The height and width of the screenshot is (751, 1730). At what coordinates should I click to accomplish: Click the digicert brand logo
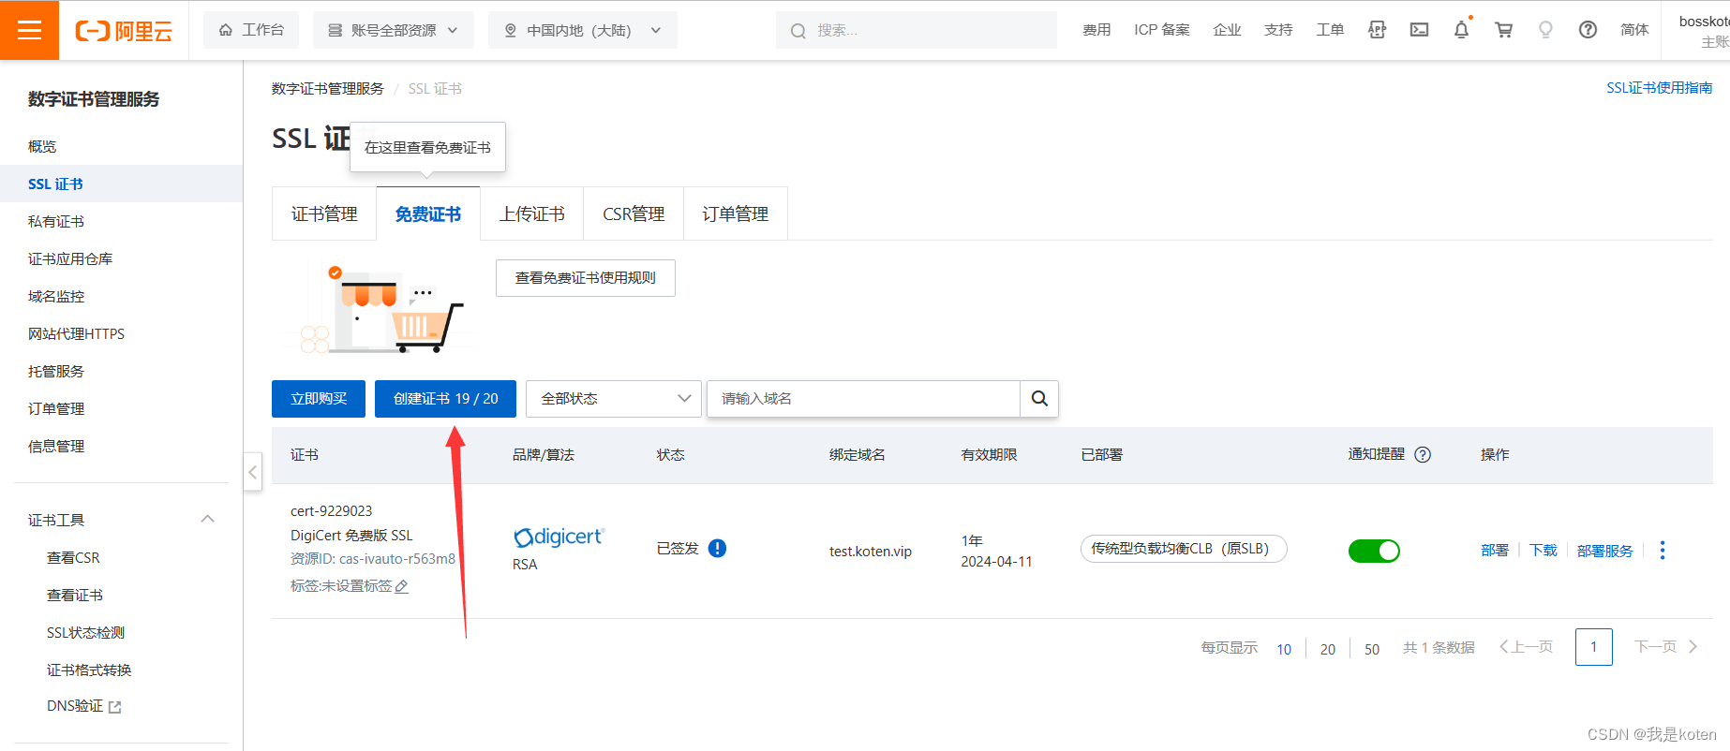point(559,537)
